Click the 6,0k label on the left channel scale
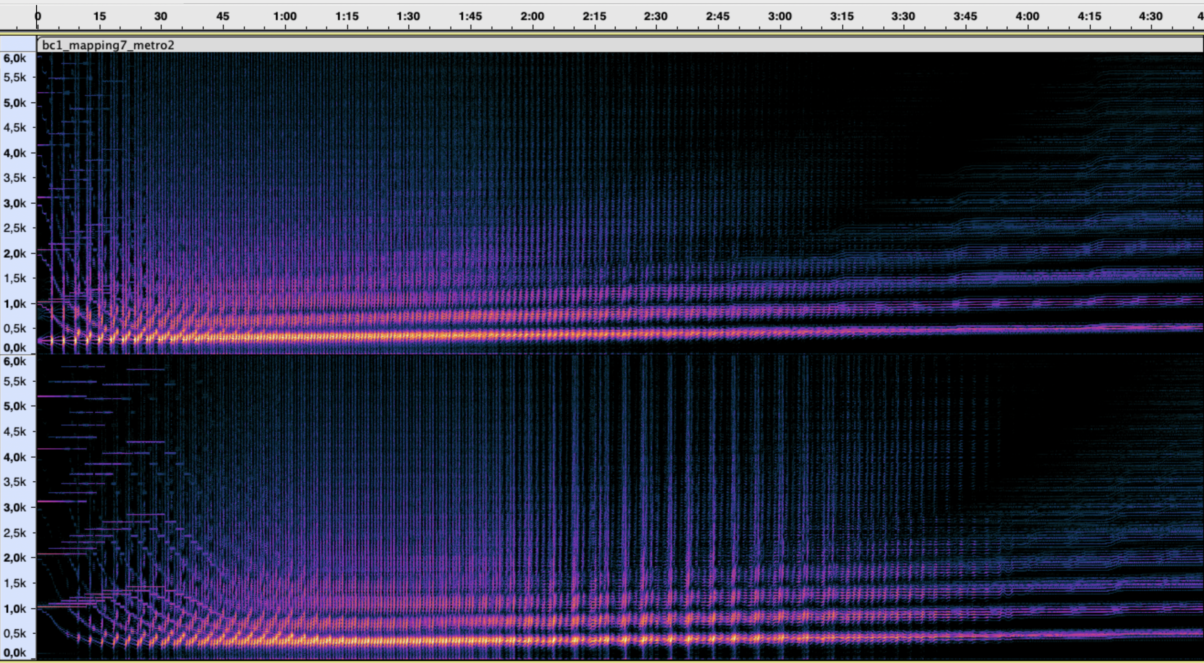 click(15, 58)
